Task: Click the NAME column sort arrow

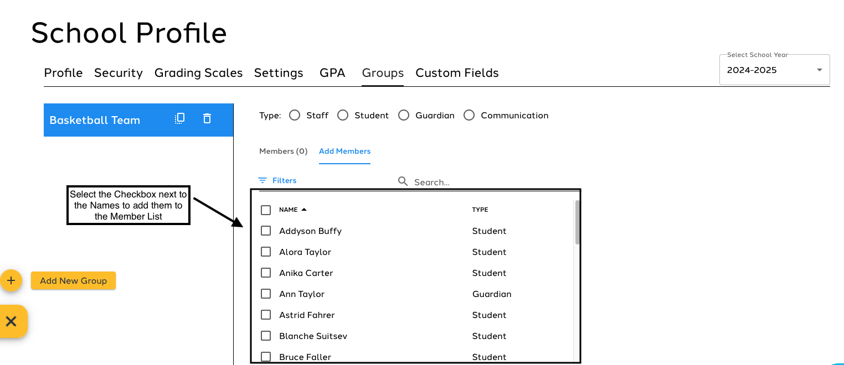Action: coord(304,210)
